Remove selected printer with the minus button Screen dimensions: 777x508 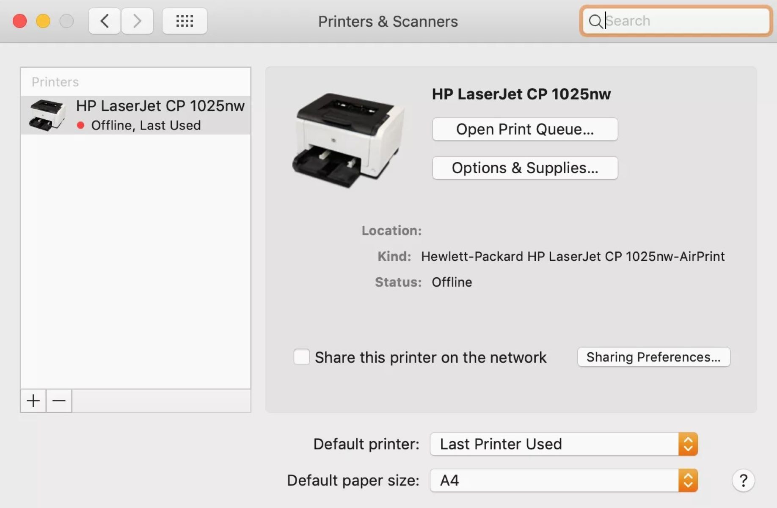point(58,400)
